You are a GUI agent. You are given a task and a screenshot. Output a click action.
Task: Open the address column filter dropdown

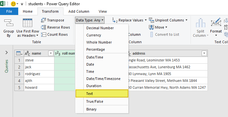click(x=204, y=53)
